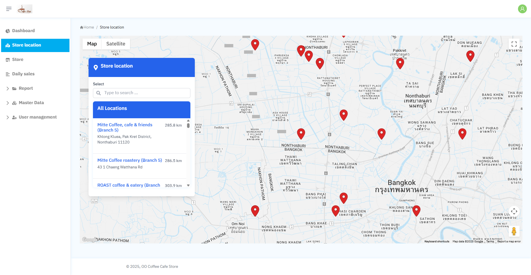Click the map marker near Lat Phrao
Screen dimensions: 531x275
[x=462, y=133]
